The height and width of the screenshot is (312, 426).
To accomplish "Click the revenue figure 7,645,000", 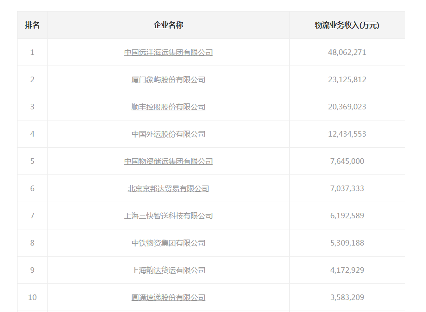I will [x=347, y=162].
